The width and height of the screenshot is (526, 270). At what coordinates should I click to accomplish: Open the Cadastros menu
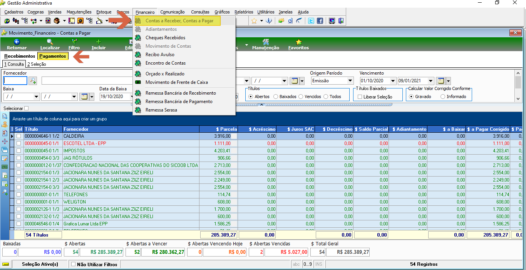coord(14,12)
